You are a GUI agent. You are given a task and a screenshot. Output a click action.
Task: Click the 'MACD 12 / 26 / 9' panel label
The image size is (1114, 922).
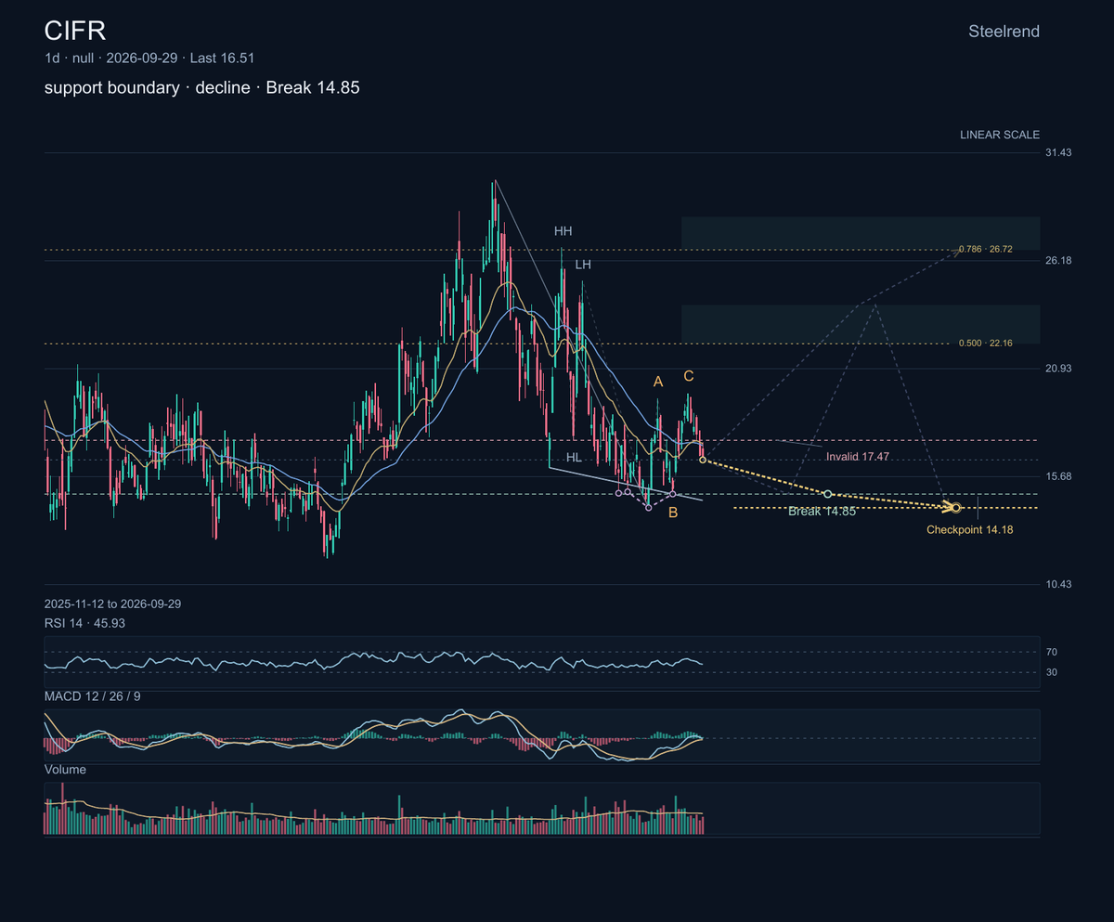pos(93,695)
